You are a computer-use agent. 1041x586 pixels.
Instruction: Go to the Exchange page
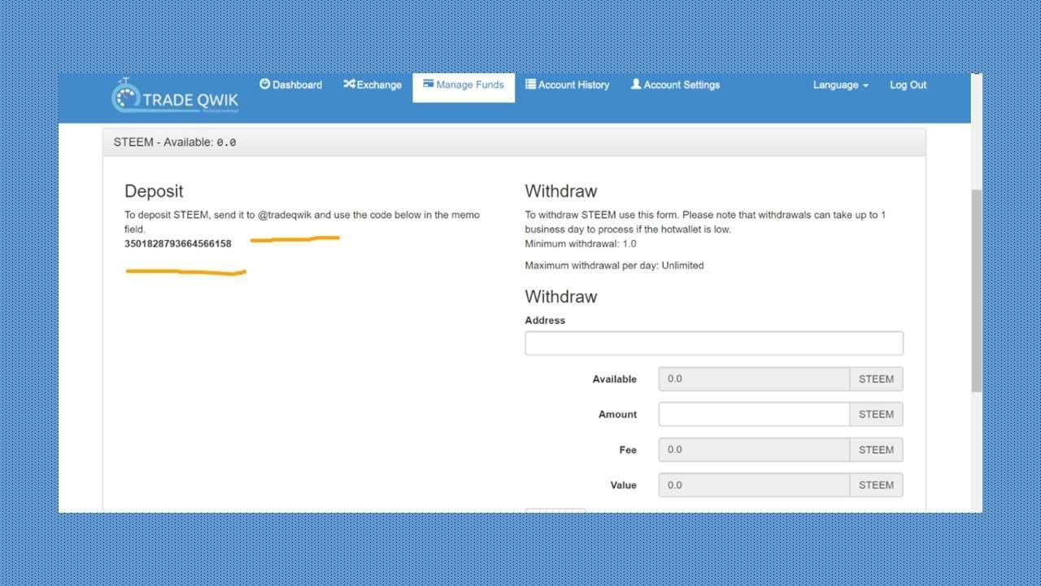[372, 85]
